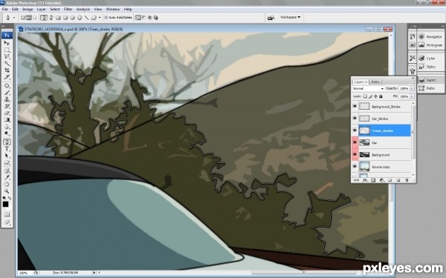
Task: Select the Pen tool in the toolbox
Action: tap(7, 142)
